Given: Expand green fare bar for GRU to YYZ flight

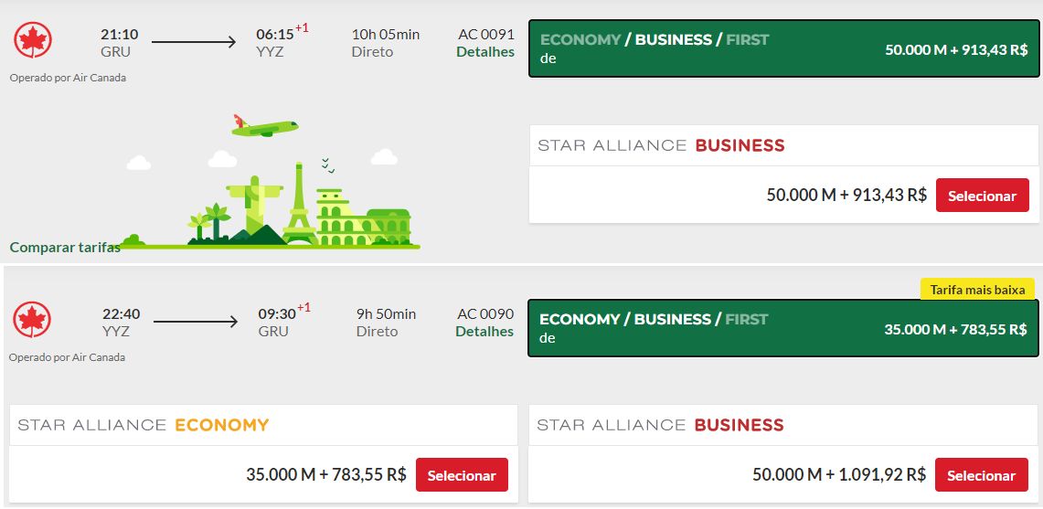Looking at the screenshot, I should [x=783, y=48].
